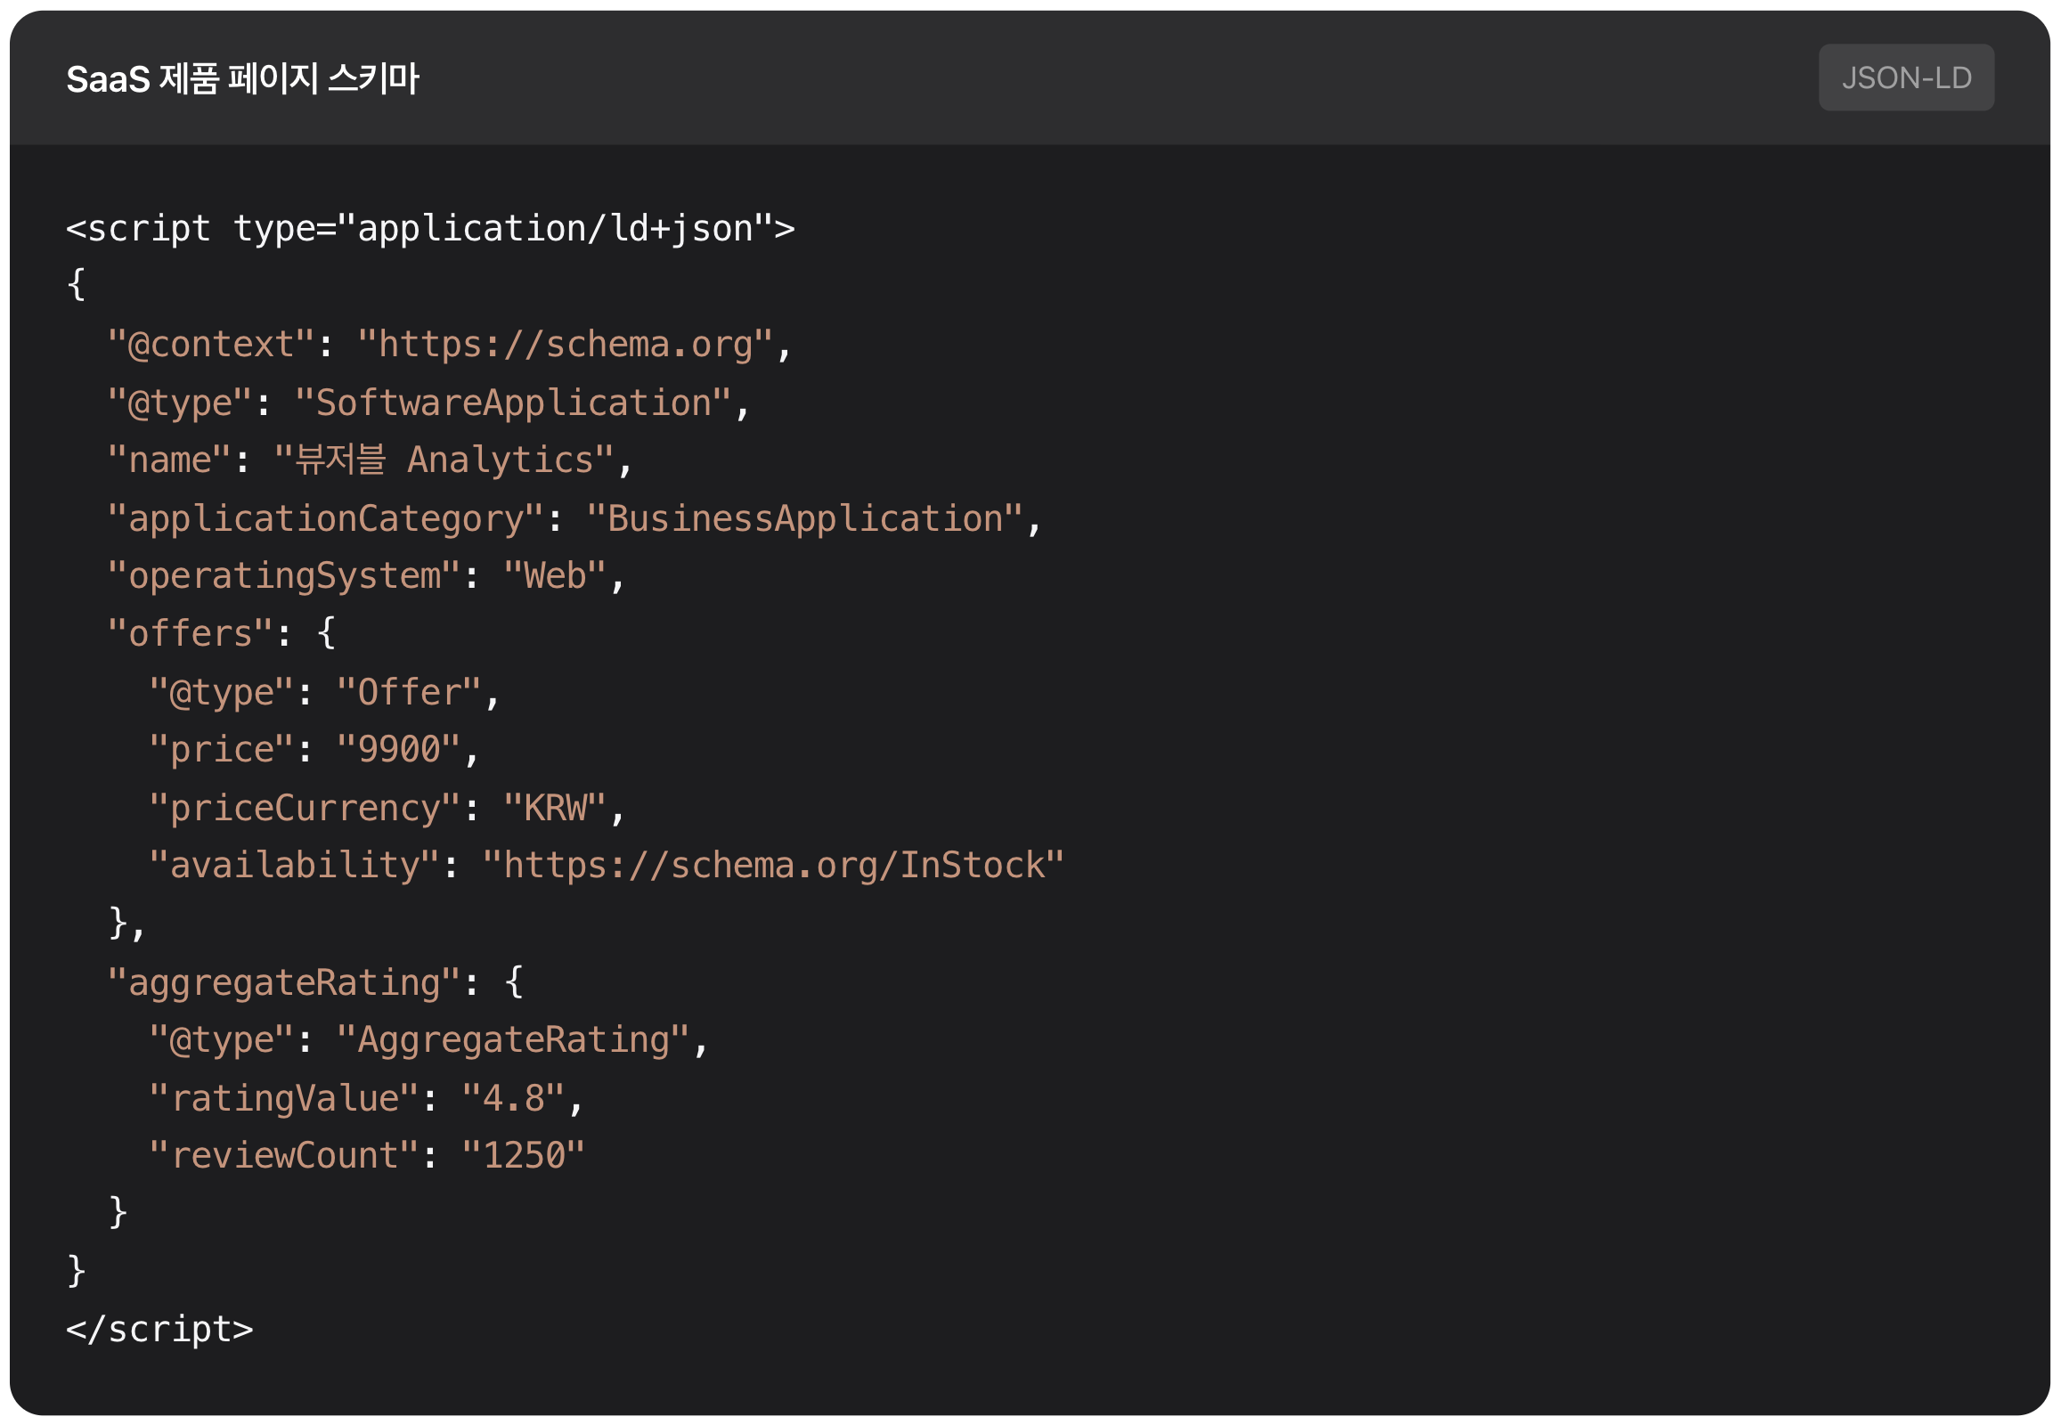The width and height of the screenshot is (2061, 1425).
Task: Click the "BusinessApplication" value
Action: tap(803, 518)
